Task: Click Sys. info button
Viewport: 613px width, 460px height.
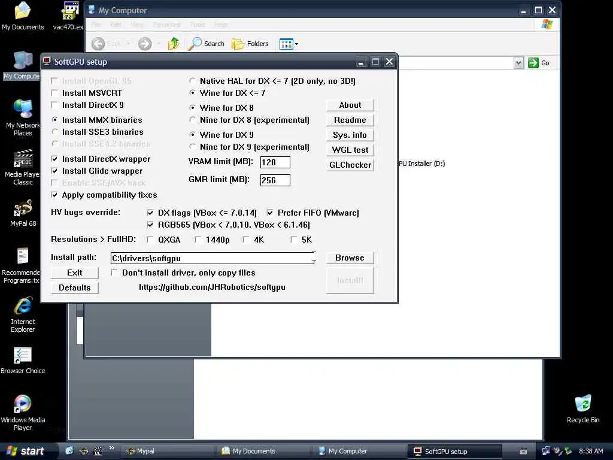Action: click(x=350, y=135)
